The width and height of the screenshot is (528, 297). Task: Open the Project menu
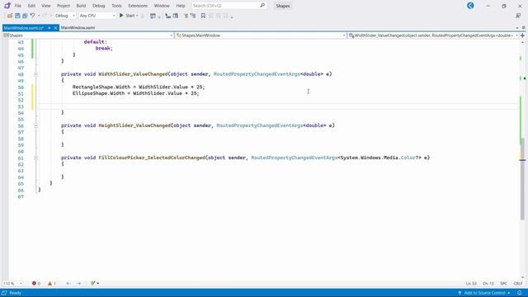[x=64, y=6]
